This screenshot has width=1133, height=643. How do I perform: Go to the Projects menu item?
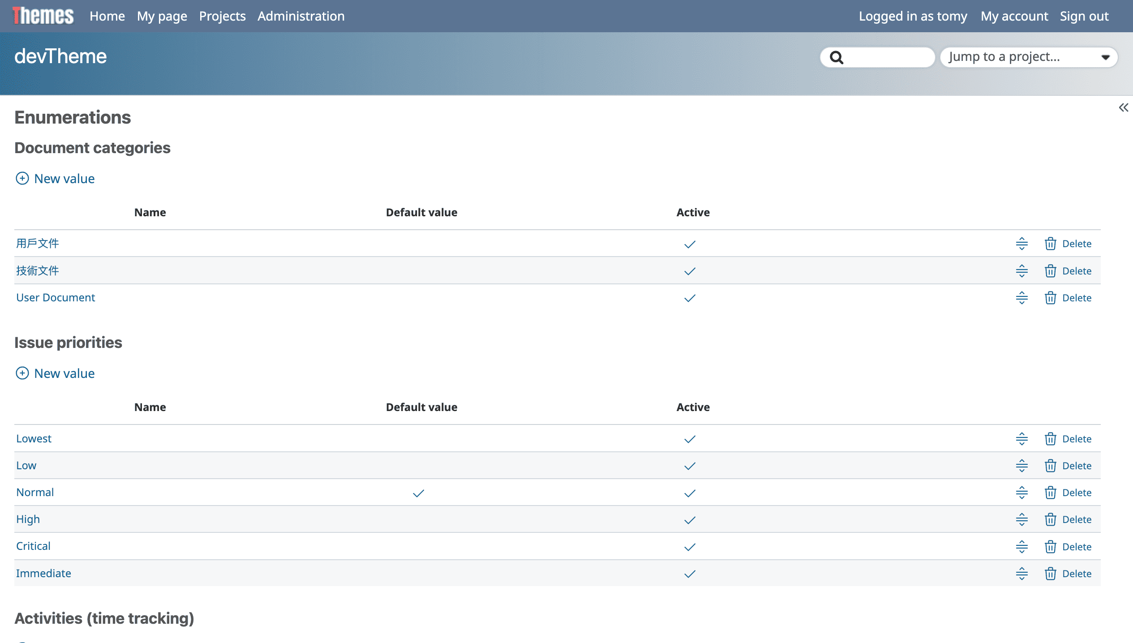click(x=222, y=16)
